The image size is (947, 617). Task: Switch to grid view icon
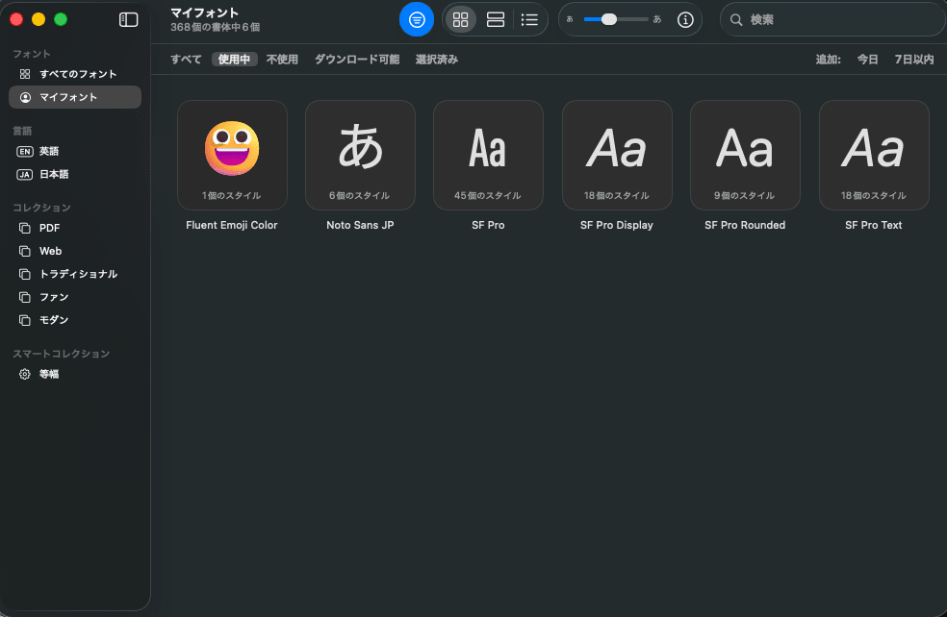point(460,19)
